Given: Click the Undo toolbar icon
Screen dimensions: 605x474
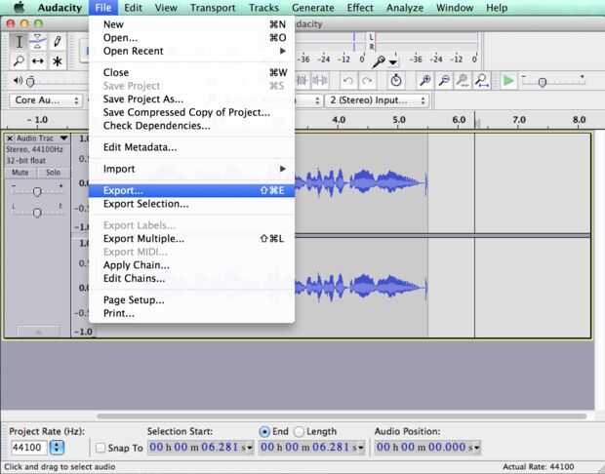Looking at the screenshot, I should click(x=348, y=81).
